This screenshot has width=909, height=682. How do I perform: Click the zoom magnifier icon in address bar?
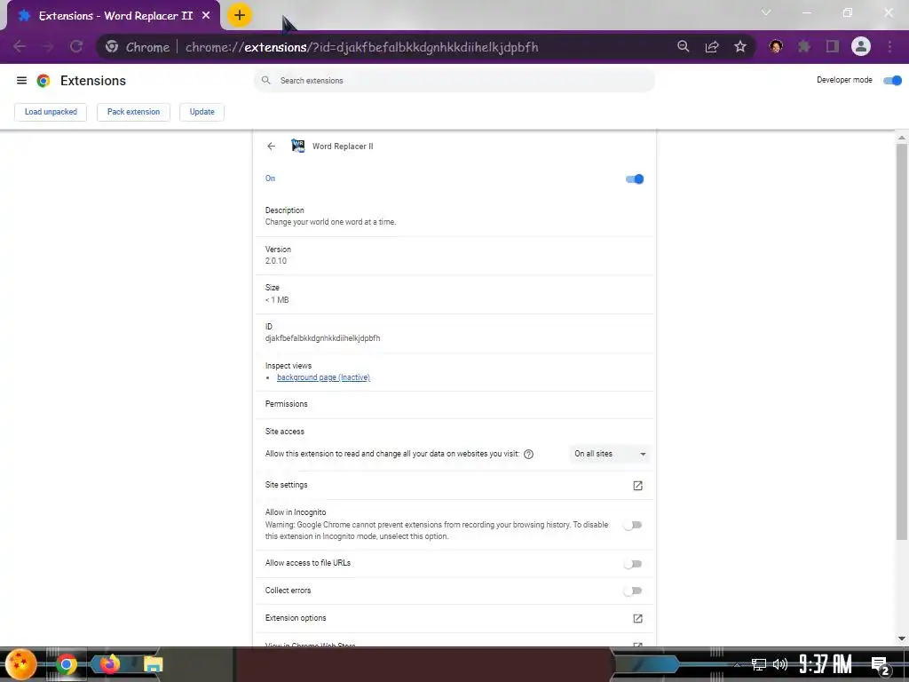tap(684, 46)
